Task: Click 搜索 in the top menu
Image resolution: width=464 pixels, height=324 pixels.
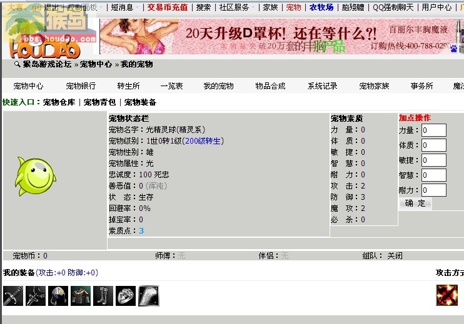Action: [x=204, y=7]
